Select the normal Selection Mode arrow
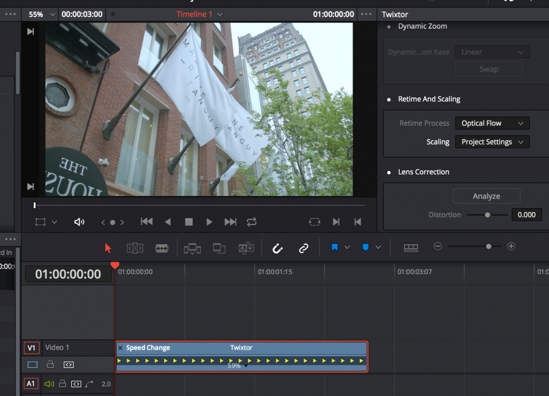 108,248
